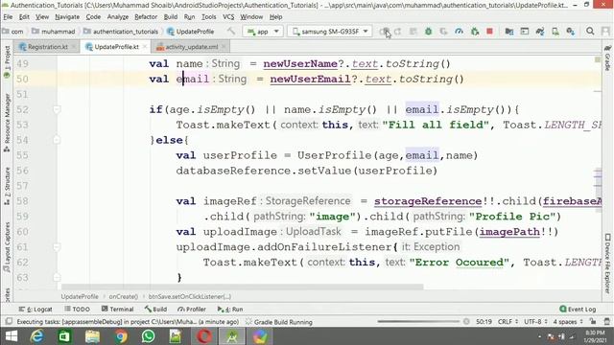
Task: Close the UpdateProfile.kt tab
Action: (145, 47)
